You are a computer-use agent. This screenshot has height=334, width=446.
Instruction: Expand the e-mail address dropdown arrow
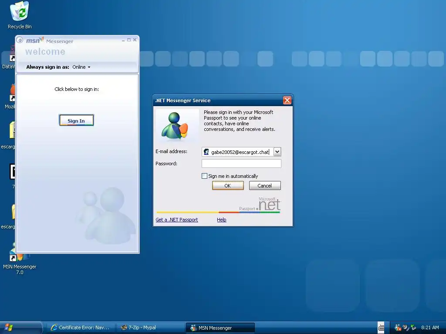[277, 152]
